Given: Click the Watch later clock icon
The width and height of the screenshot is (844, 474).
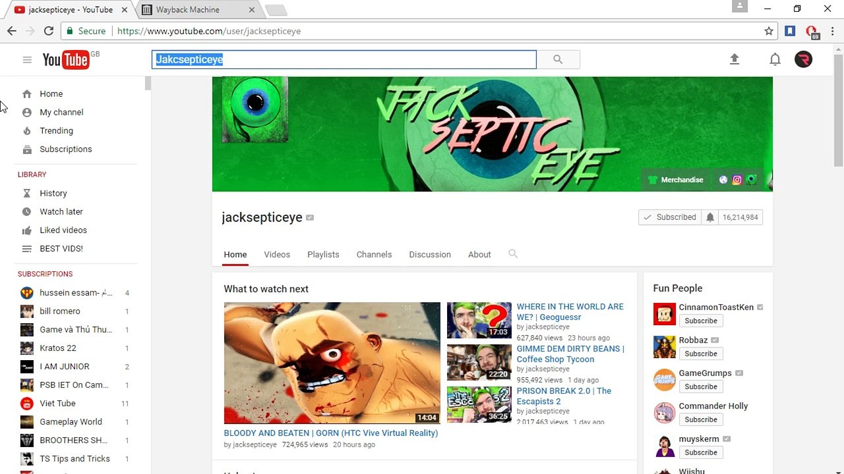Looking at the screenshot, I should tap(27, 212).
